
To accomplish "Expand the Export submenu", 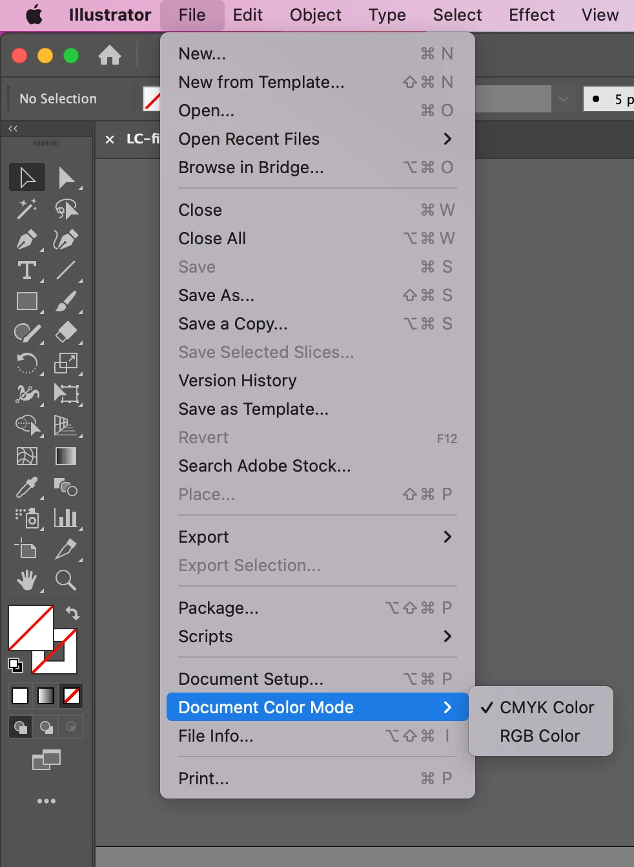I will 317,537.
